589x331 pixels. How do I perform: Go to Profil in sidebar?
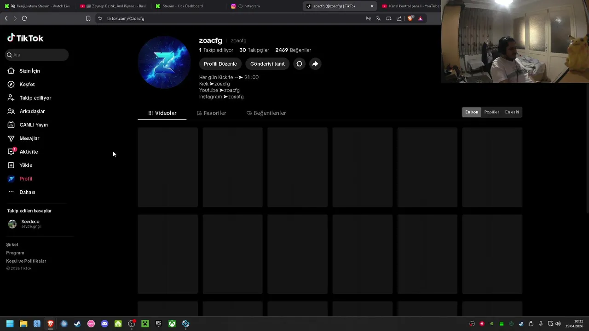(20, 179)
